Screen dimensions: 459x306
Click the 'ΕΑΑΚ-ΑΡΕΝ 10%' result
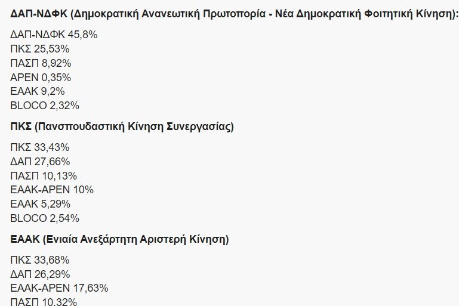[52, 190]
